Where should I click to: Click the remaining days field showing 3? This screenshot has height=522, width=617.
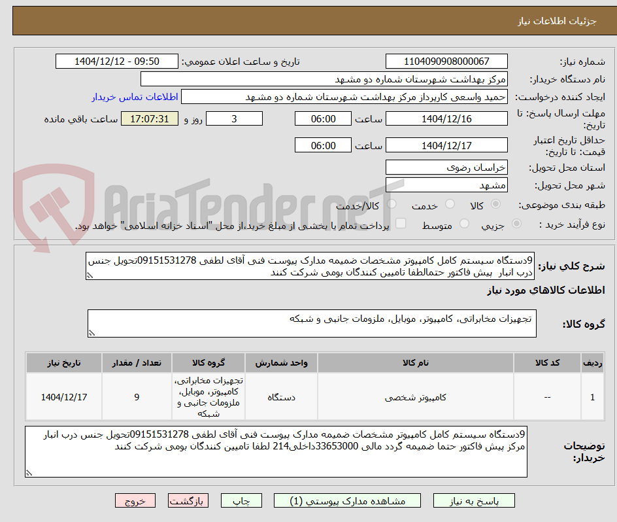[x=234, y=118]
